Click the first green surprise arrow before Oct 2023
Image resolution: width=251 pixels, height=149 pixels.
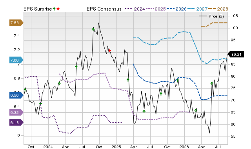(x=25, y=89)
